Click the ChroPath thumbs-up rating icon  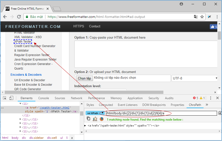click(x=95, y=119)
